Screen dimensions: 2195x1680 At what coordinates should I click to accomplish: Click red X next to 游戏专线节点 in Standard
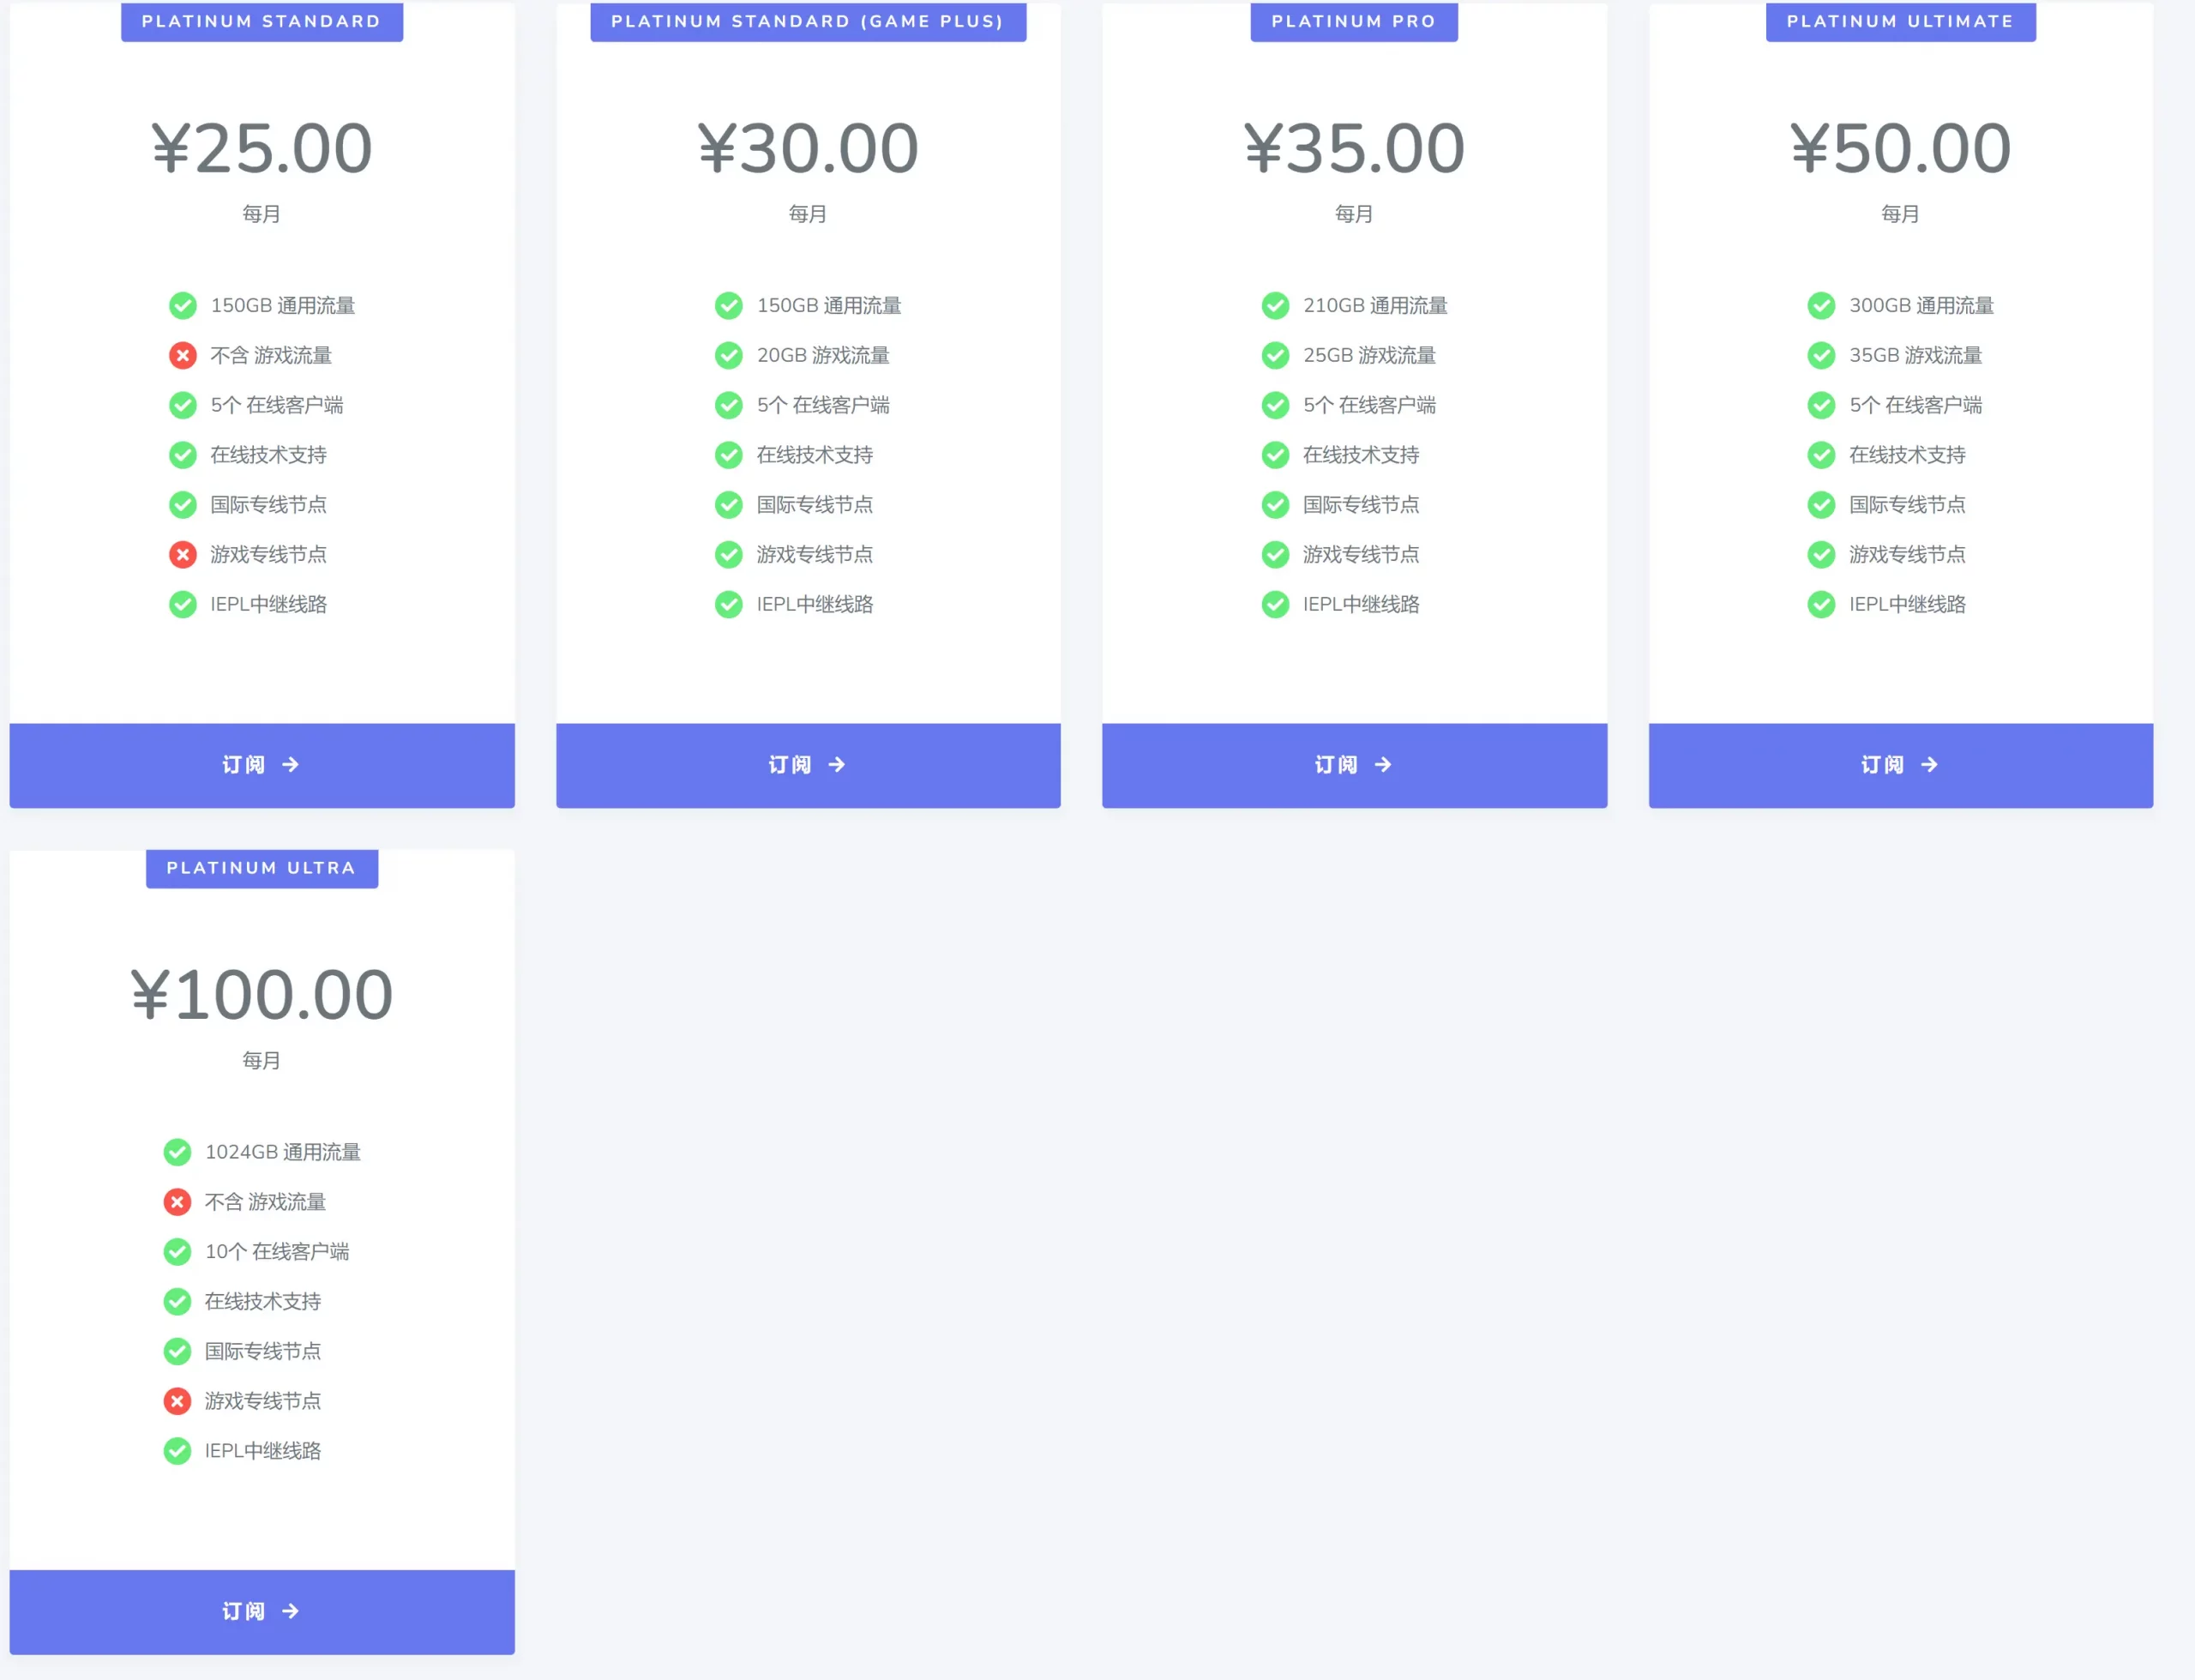click(x=183, y=554)
